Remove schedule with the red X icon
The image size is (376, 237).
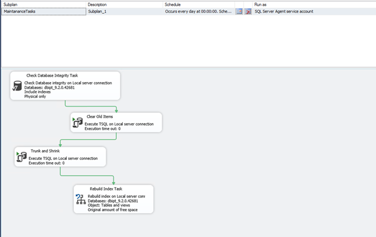[248, 11]
